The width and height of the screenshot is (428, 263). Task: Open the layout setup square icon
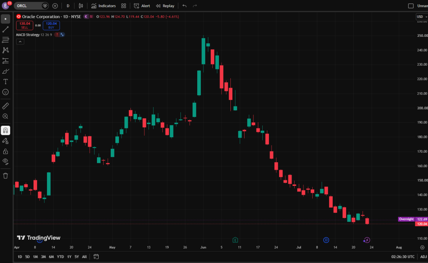click(x=410, y=6)
